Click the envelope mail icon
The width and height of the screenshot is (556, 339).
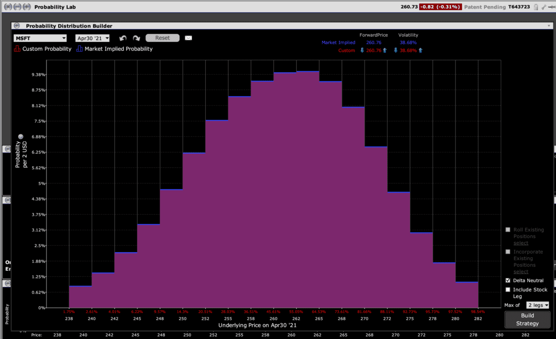pos(189,38)
